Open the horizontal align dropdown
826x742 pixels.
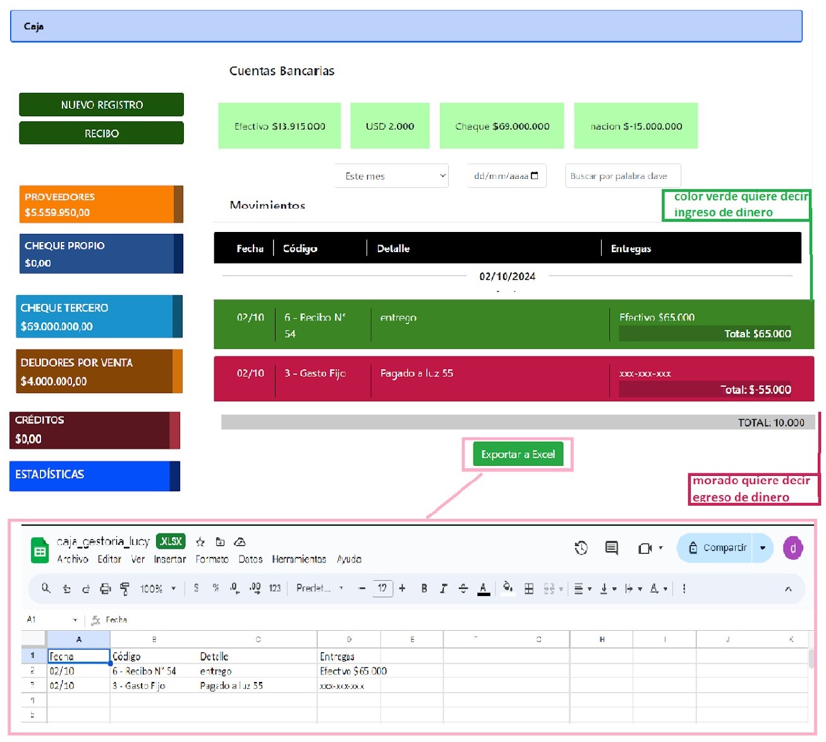583,588
